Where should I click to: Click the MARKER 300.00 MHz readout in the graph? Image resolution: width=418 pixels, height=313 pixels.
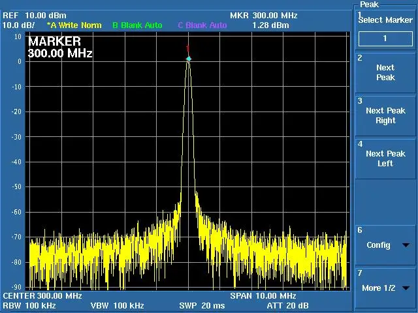[60, 48]
